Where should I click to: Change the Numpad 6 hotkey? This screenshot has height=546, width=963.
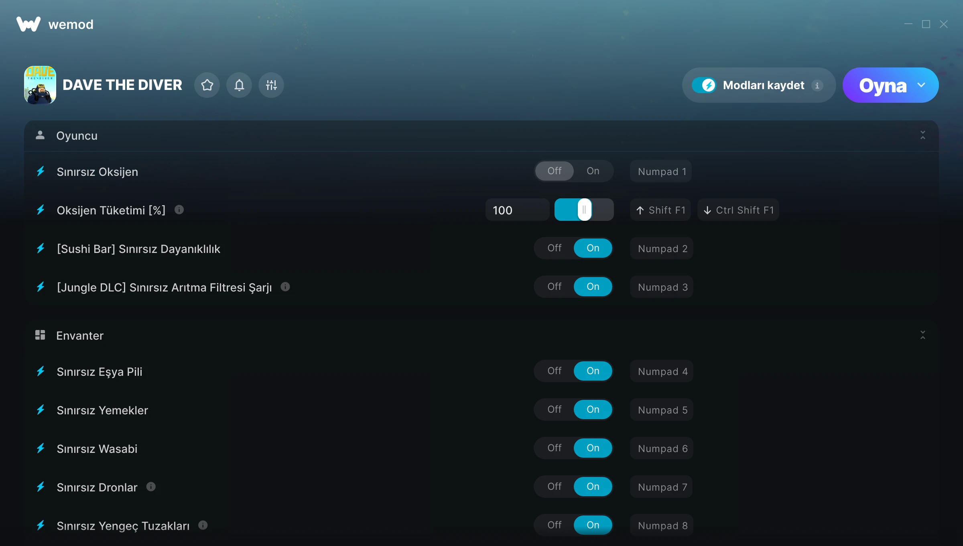click(662, 448)
